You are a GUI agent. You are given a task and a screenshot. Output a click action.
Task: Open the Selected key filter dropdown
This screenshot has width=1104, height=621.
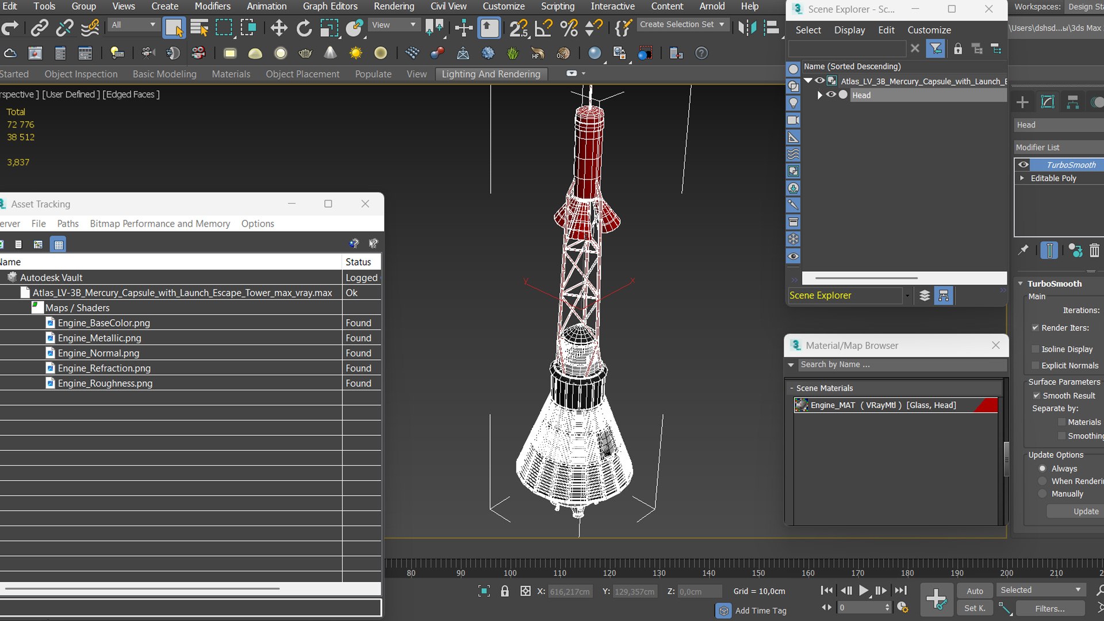(x=1041, y=590)
